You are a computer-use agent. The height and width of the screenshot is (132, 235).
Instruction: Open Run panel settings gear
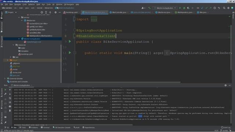tap(225, 85)
